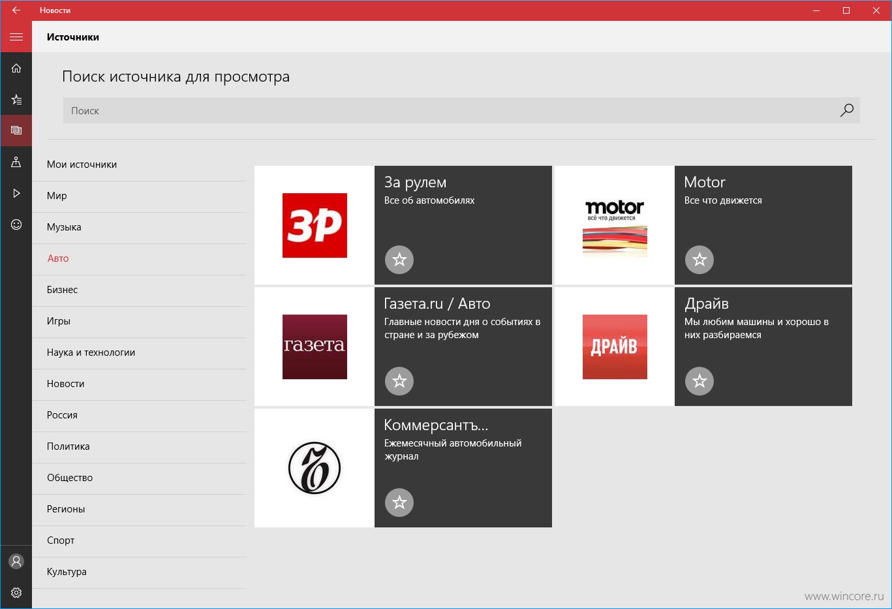Image resolution: width=892 pixels, height=609 pixels.
Task: Click text 'Ежемесячный автомобильный журнал'
Action: tap(453, 450)
